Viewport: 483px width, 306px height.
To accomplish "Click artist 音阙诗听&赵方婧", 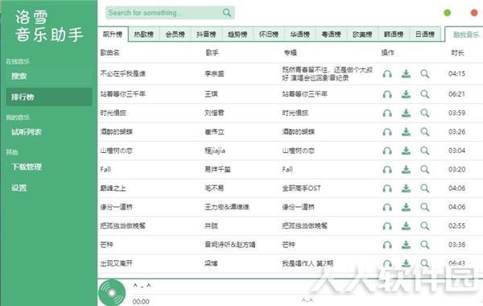I will coord(230,245).
